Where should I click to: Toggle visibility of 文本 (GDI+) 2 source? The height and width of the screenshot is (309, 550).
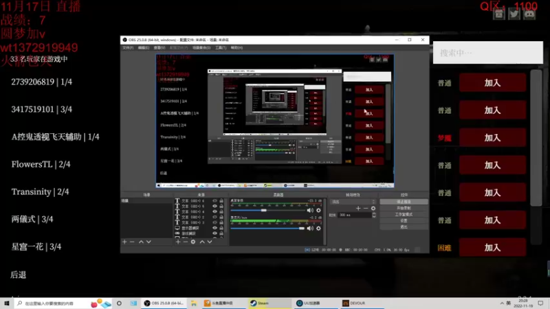pyautogui.click(x=214, y=217)
